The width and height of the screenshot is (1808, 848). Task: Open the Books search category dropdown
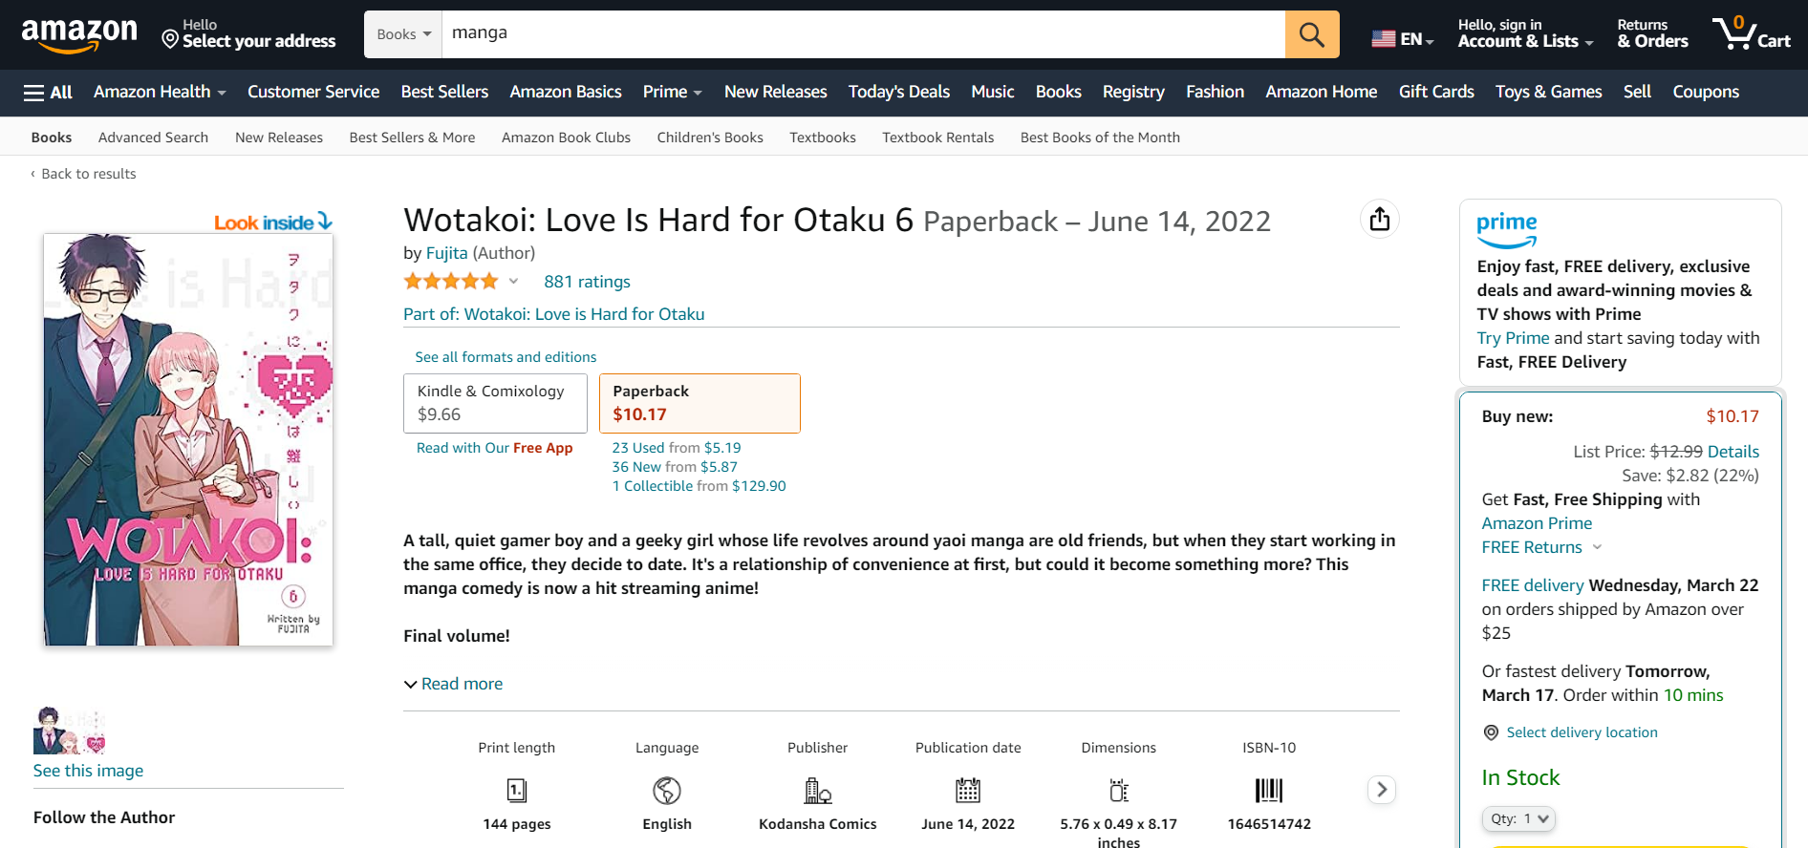tap(403, 34)
